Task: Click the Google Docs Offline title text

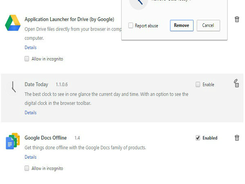Action: pos(47,138)
